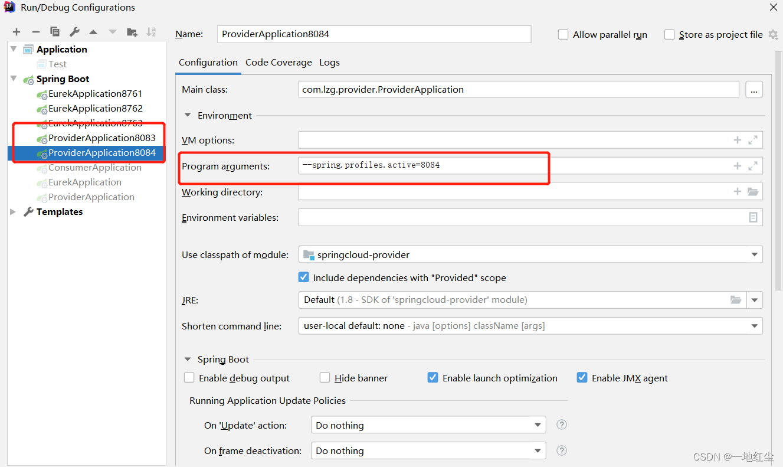The image size is (783, 467).
Task: Disable JMX agent checkbox
Action: point(582,378)
